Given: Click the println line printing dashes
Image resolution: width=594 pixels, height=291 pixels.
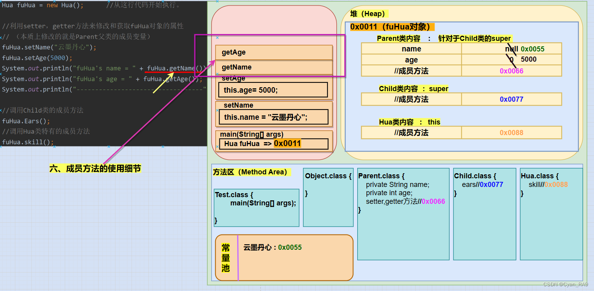Looking at the screenshot, I should click(x=104, y=90).
